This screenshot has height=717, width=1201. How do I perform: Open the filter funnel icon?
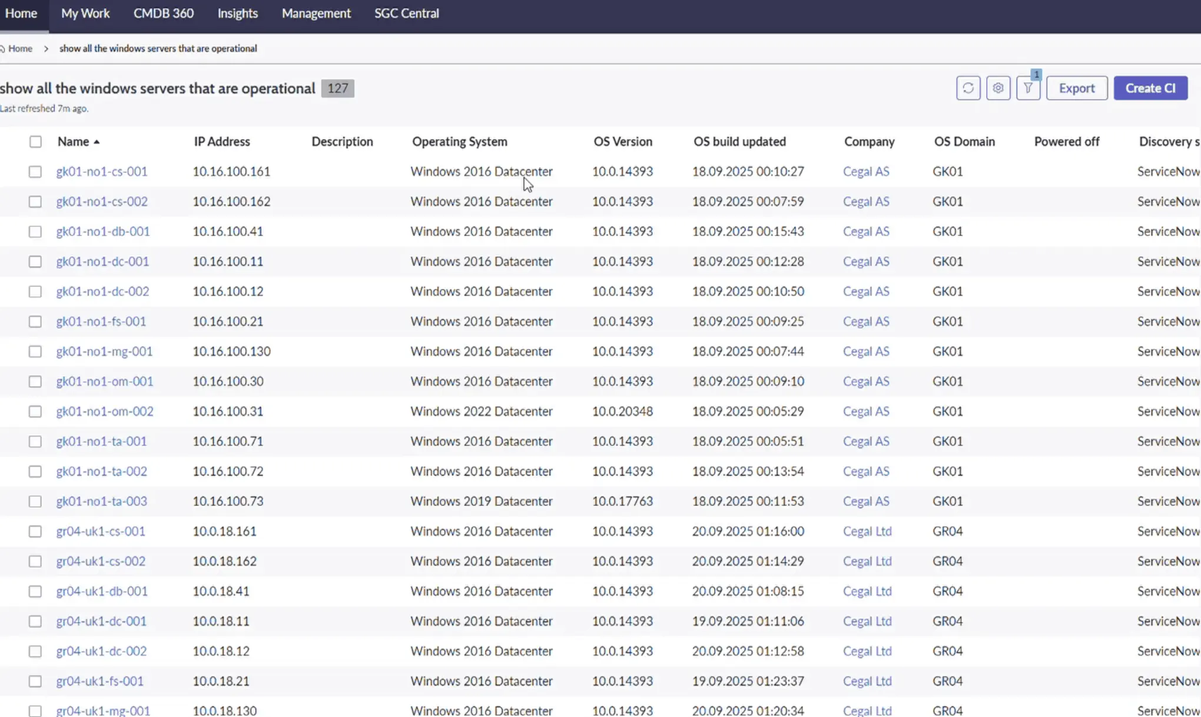pyautogui.click(x=1028, y=88)
